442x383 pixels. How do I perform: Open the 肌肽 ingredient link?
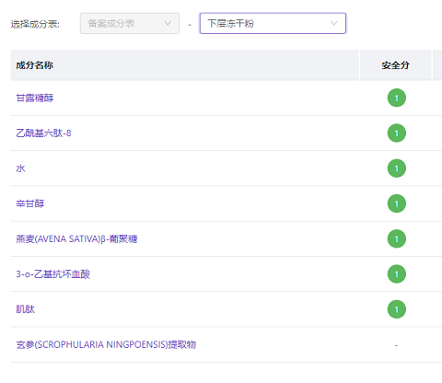[x=26, y=309]
